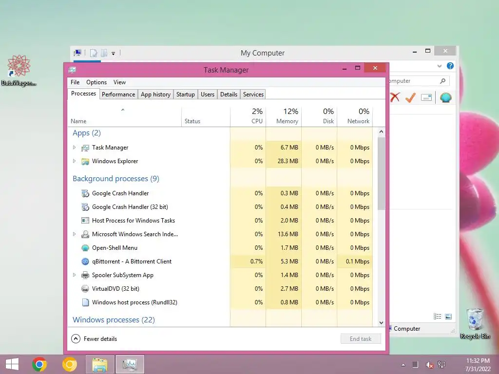Click the process list scrollbar thumb
The height and width of the screenshot is (374, 499).
point(381,173)
